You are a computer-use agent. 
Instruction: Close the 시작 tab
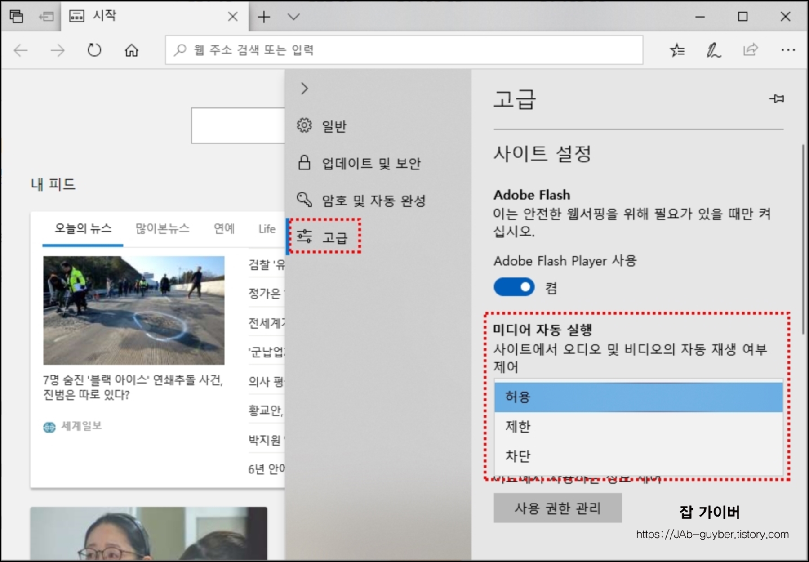(x=233, y=17)
